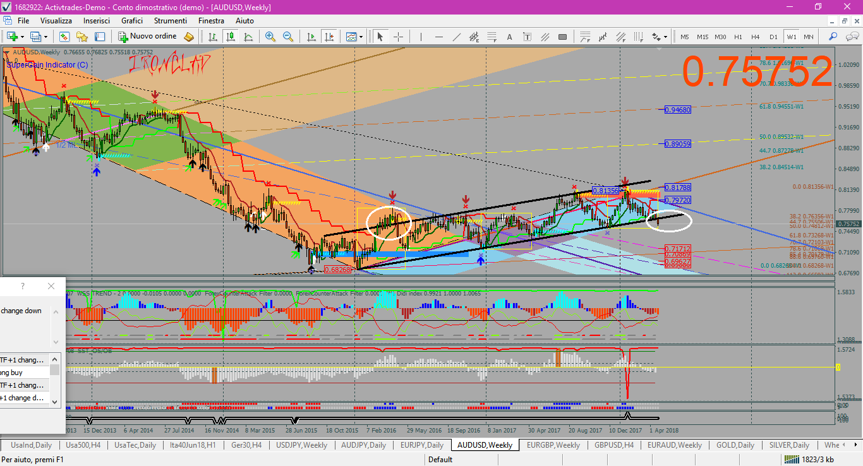Select the equidistant channel tool
This screenshot has width=863, height=466.
[x=474, y=37]
